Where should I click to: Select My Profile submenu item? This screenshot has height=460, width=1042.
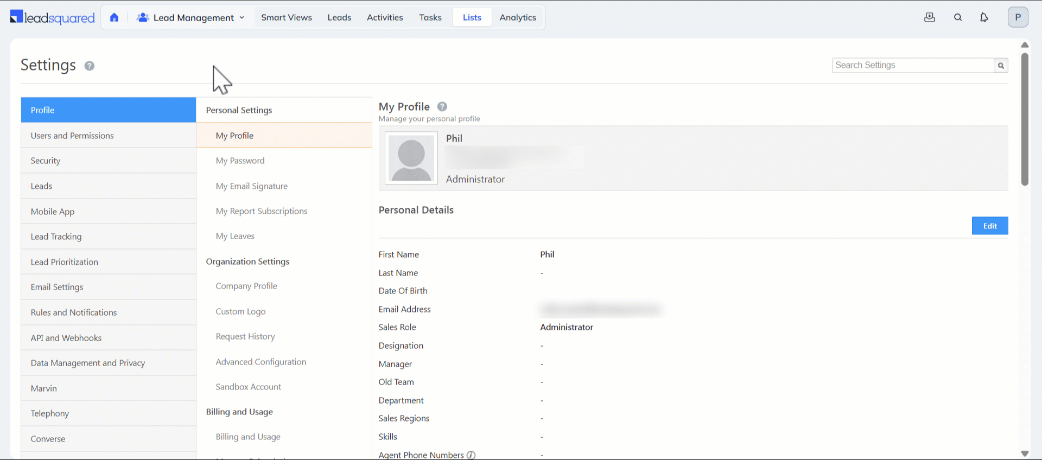(284, 136)
